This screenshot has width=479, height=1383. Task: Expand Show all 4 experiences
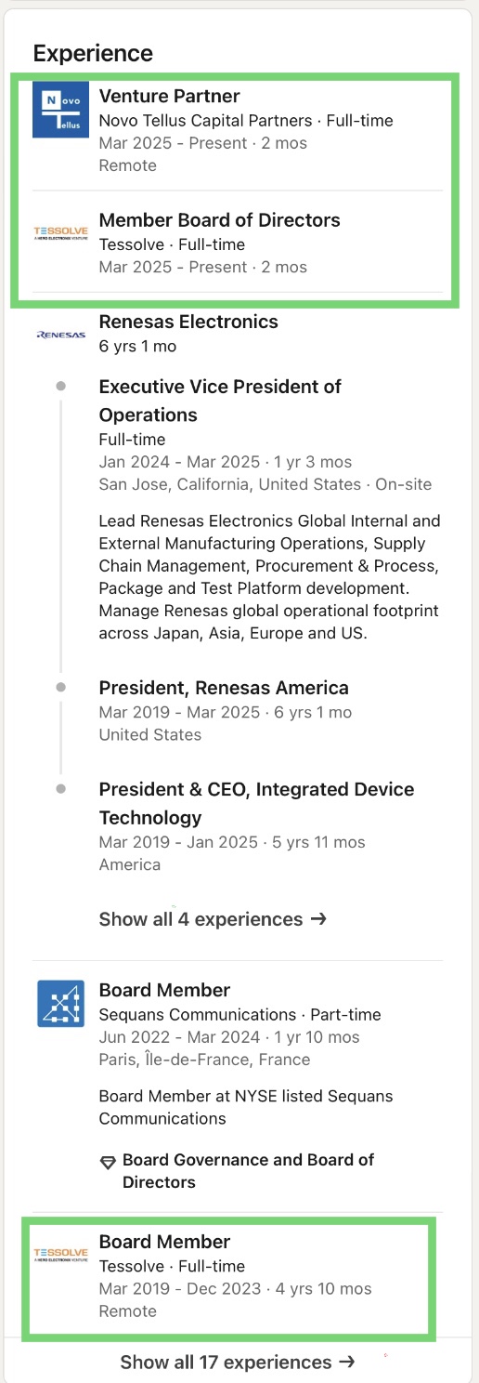tap(213, 919)
